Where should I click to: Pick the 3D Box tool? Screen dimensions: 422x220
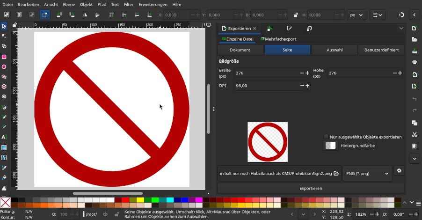[x=4, y=87]
